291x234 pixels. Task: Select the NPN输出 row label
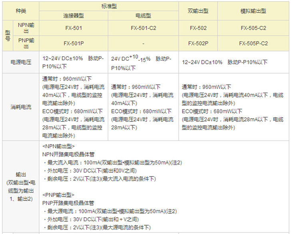(26, 28)
